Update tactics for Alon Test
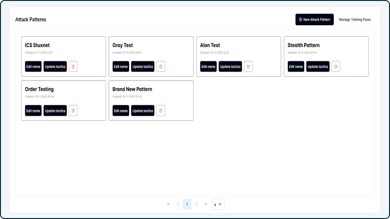Screen dimensions: 390x219 coord(230,67)
